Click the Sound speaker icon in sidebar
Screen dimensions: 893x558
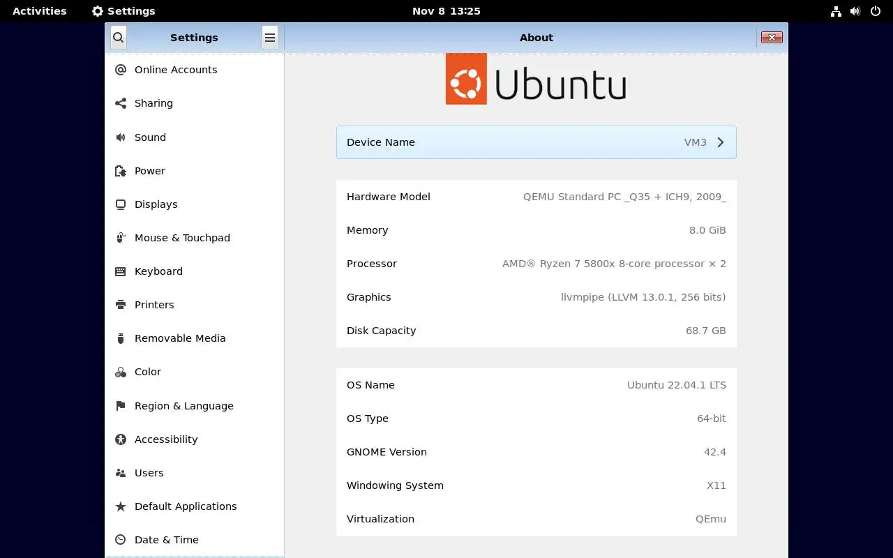point(121,137)
